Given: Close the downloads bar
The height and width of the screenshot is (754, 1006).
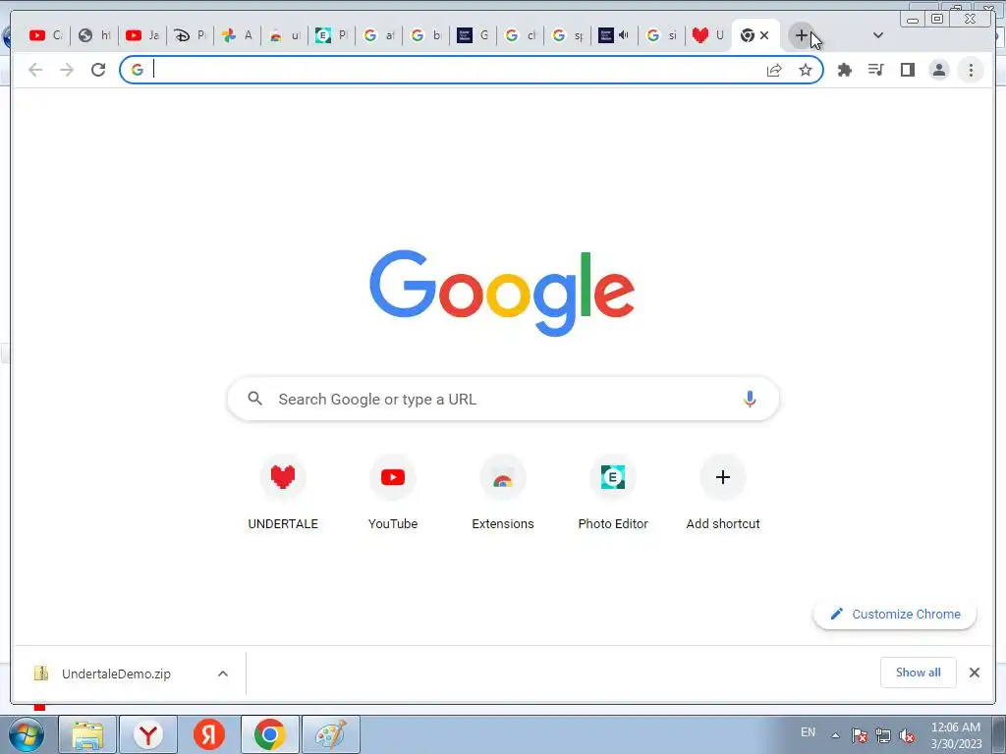Looking at the screenshot, I should tap(974, 672).
